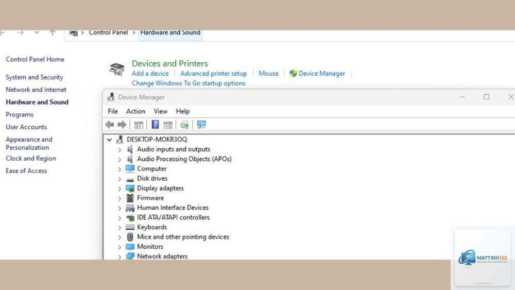The height and width of the screenshot is (290, 515).
Task: Expand the Keyboards node
Action: tap(119, 228)
